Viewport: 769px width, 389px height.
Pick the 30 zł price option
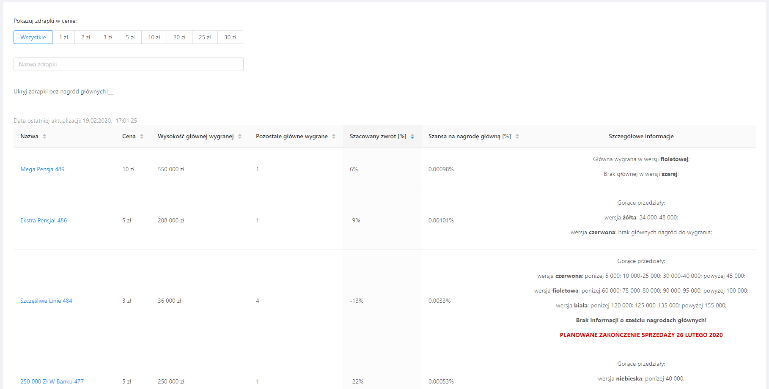point(230,37)
